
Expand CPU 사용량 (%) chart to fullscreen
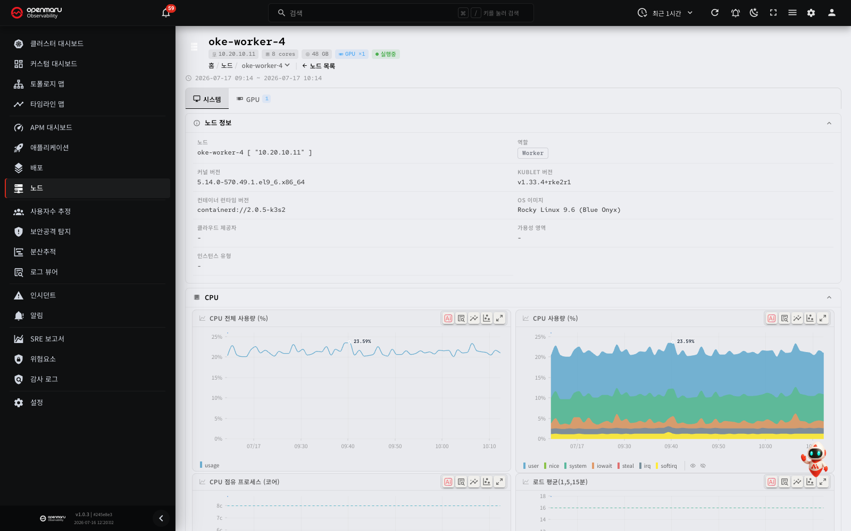pos(823,318)
